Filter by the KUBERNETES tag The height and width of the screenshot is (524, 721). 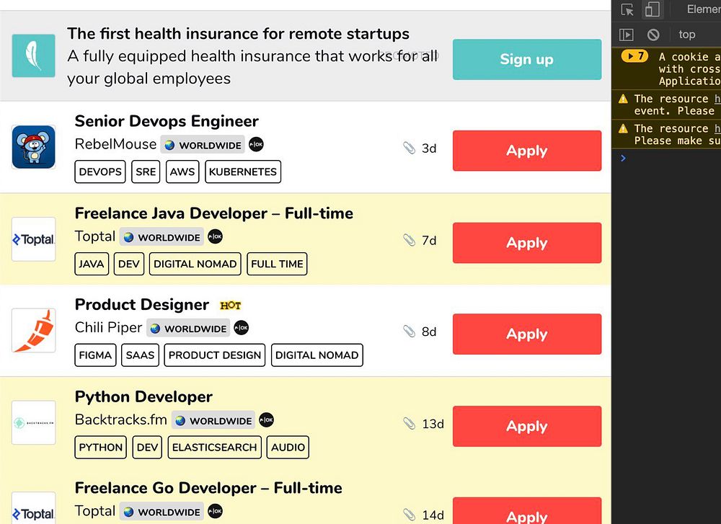point(243,172)
